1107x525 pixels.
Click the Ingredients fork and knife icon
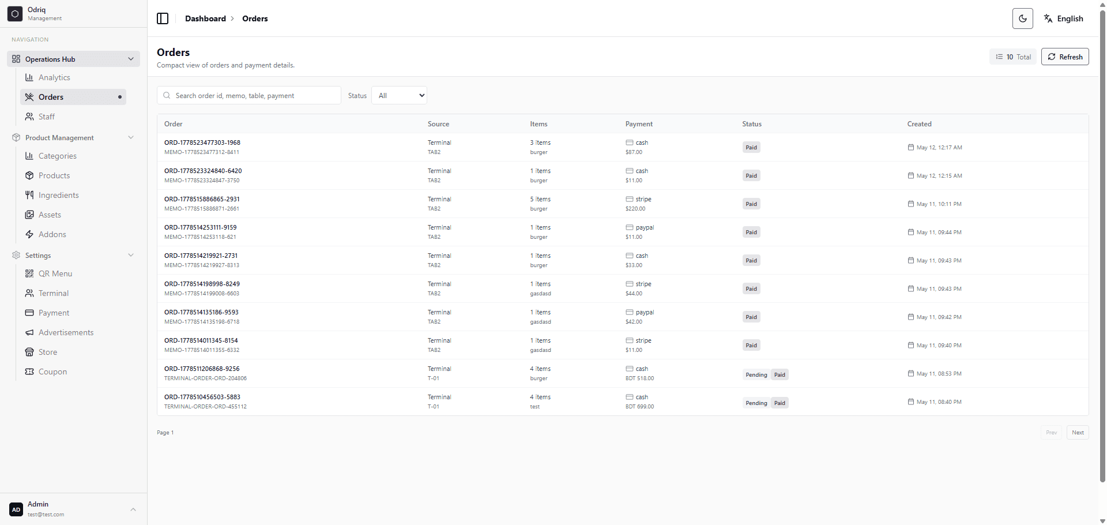point(29,195)
